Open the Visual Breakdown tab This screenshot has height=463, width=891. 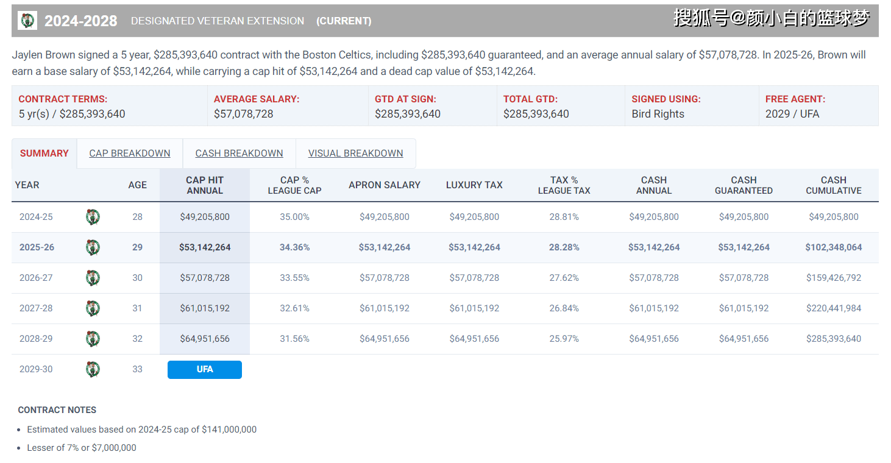tap(355, 154)
